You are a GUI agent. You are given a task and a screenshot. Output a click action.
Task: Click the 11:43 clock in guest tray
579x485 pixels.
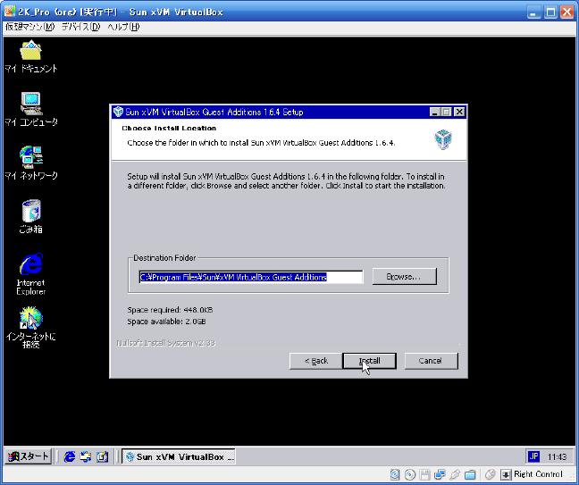(x=557, y=457)
